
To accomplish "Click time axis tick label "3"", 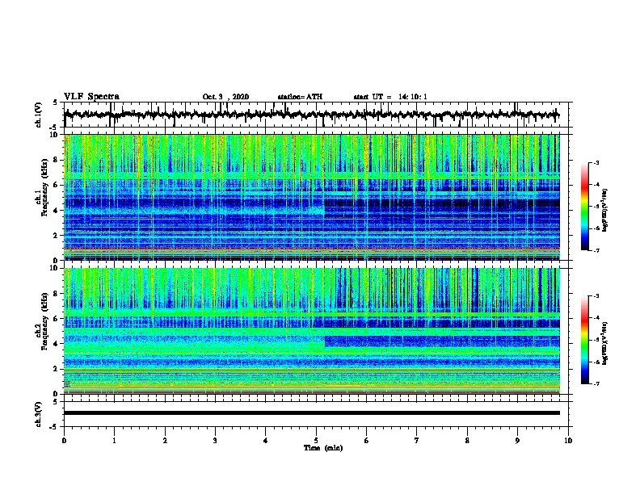I will 215,440.
